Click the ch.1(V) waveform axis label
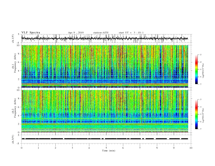 (13, 39)
